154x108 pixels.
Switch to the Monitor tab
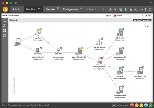click(x=31, y=9)
